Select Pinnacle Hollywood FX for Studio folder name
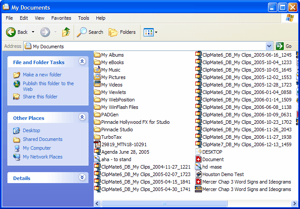This screenshot has width=300, height=209. 135,122
